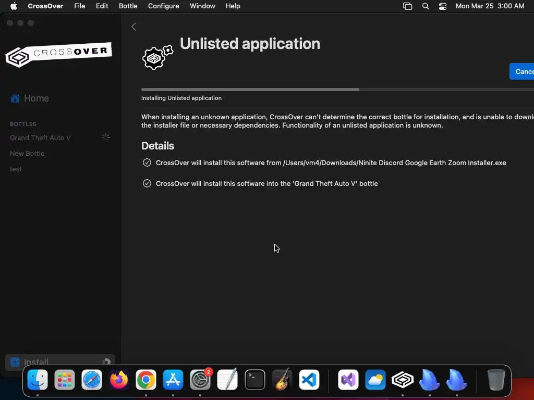Click the Installing Unlisted application status text
The height and width of the screenshot is (400, 534).
(x=181, y=98)
